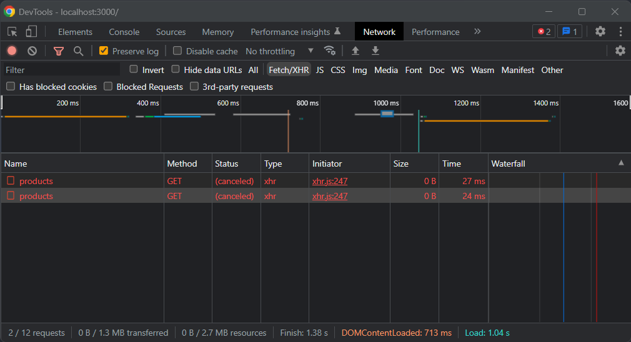
Task: Switch to the Memory tab
Action: pos(217,32)
